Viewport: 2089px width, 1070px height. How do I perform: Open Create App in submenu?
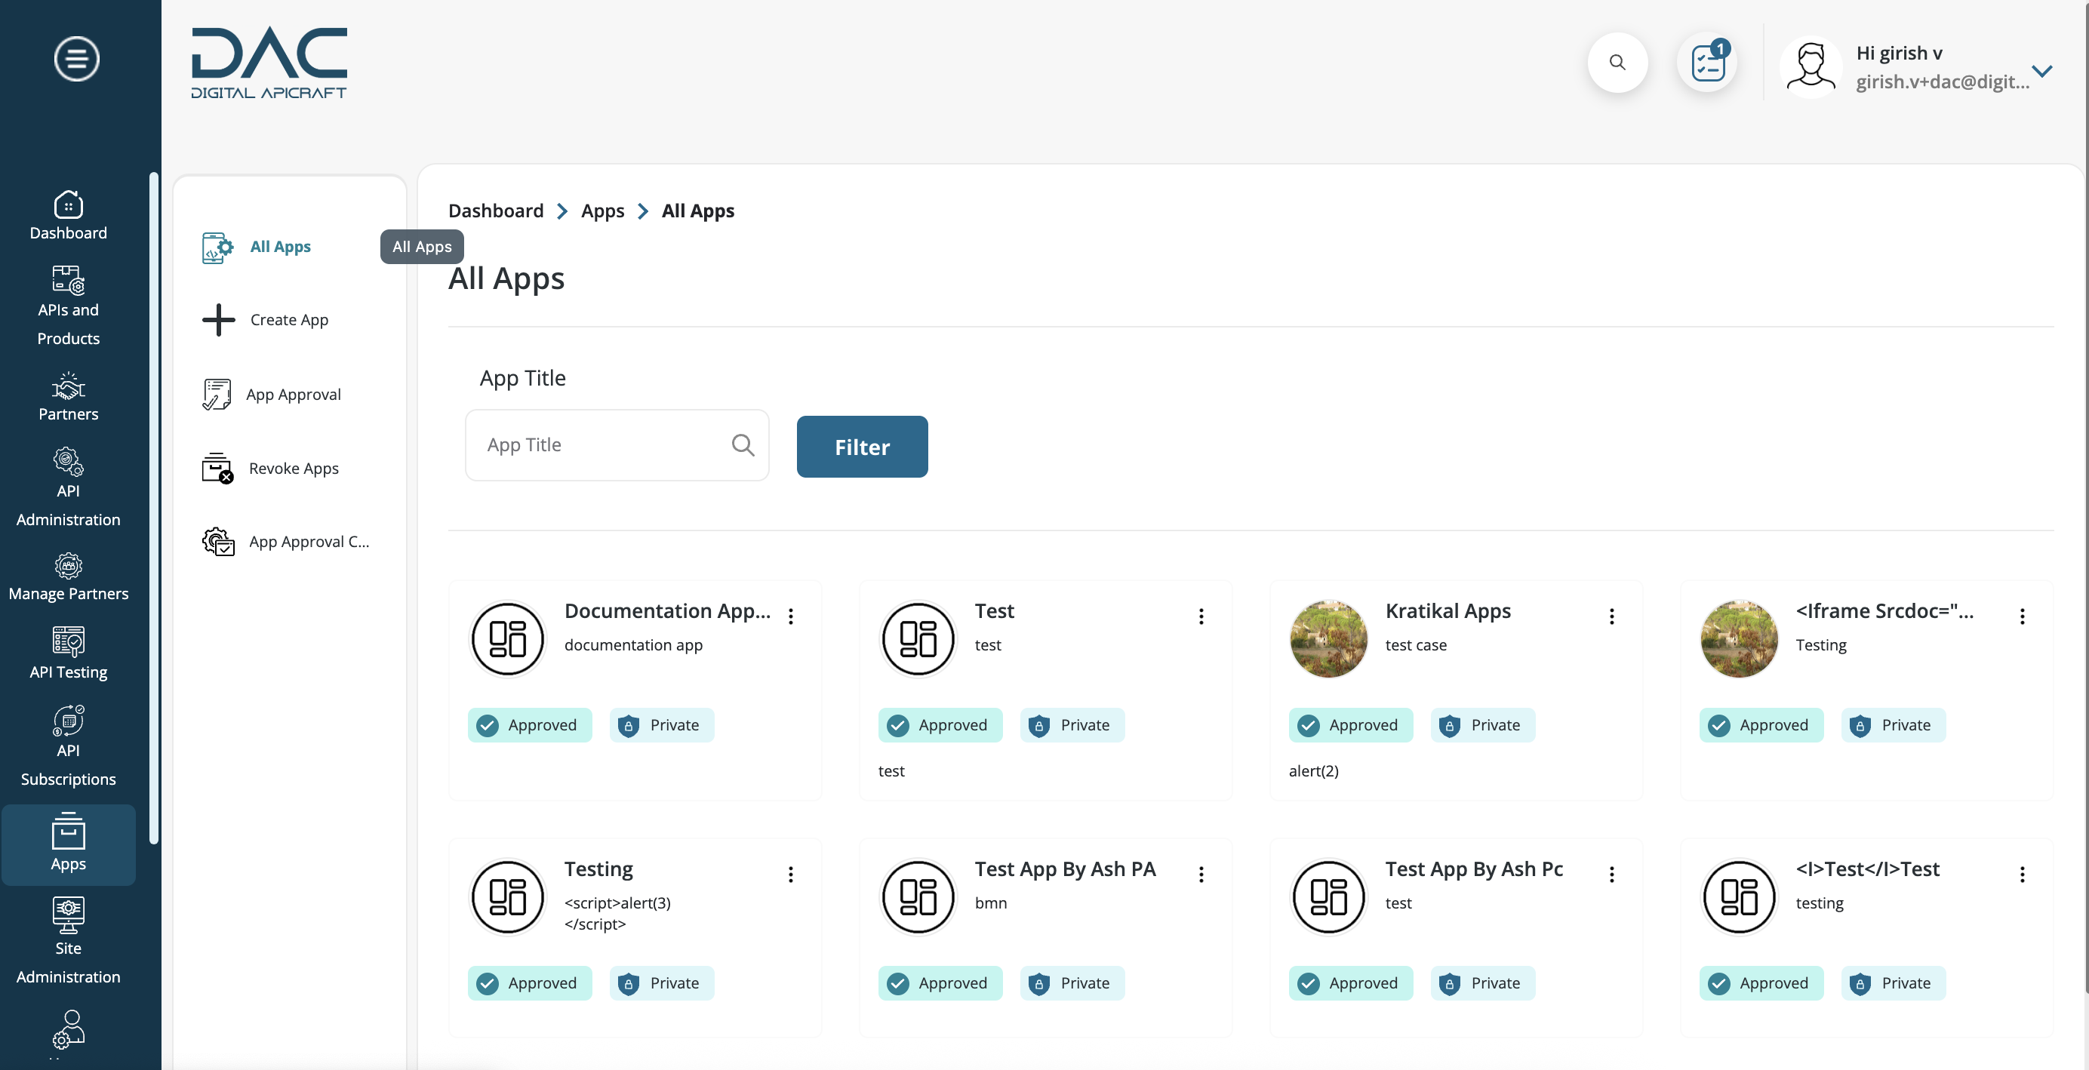coord(265,319)
